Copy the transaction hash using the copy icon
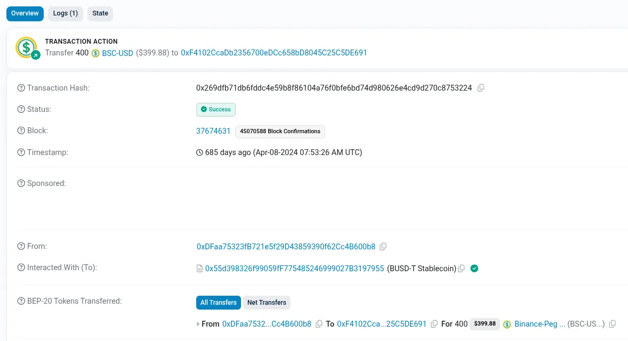Screen dimensions: 628x341 pos(480,88)
